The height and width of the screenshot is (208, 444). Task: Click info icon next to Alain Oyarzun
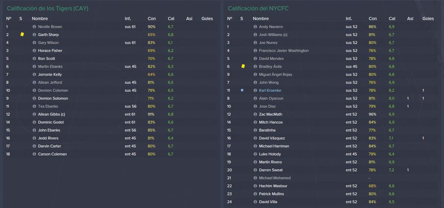tap(255, 98)
